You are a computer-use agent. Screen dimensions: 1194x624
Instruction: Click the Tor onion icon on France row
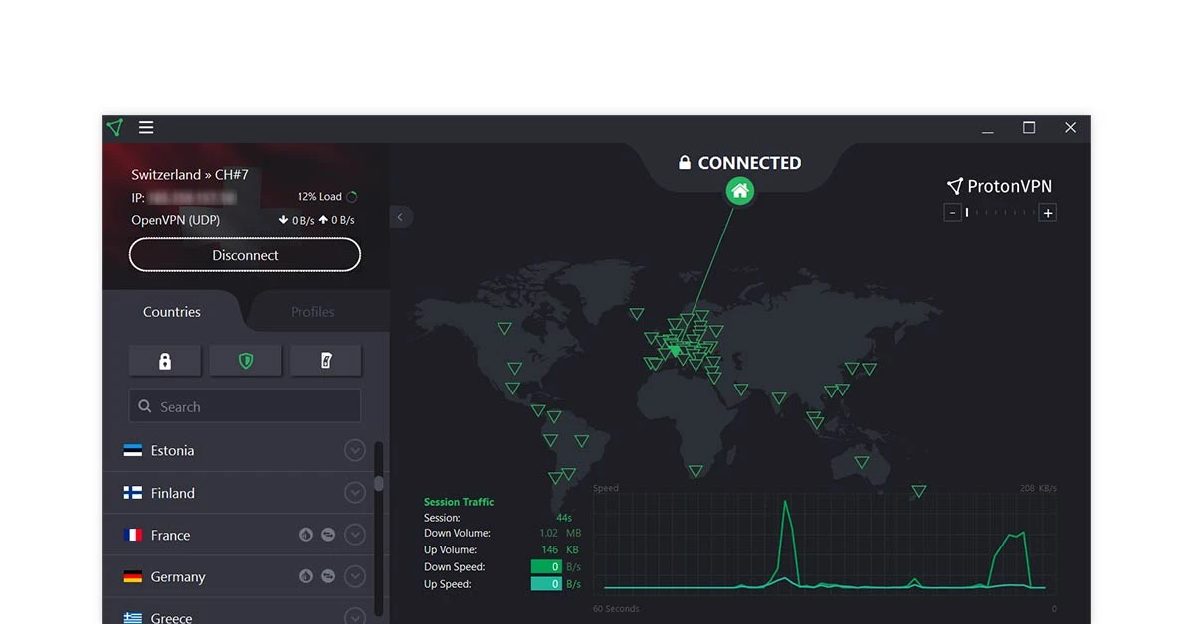[306, 534]
